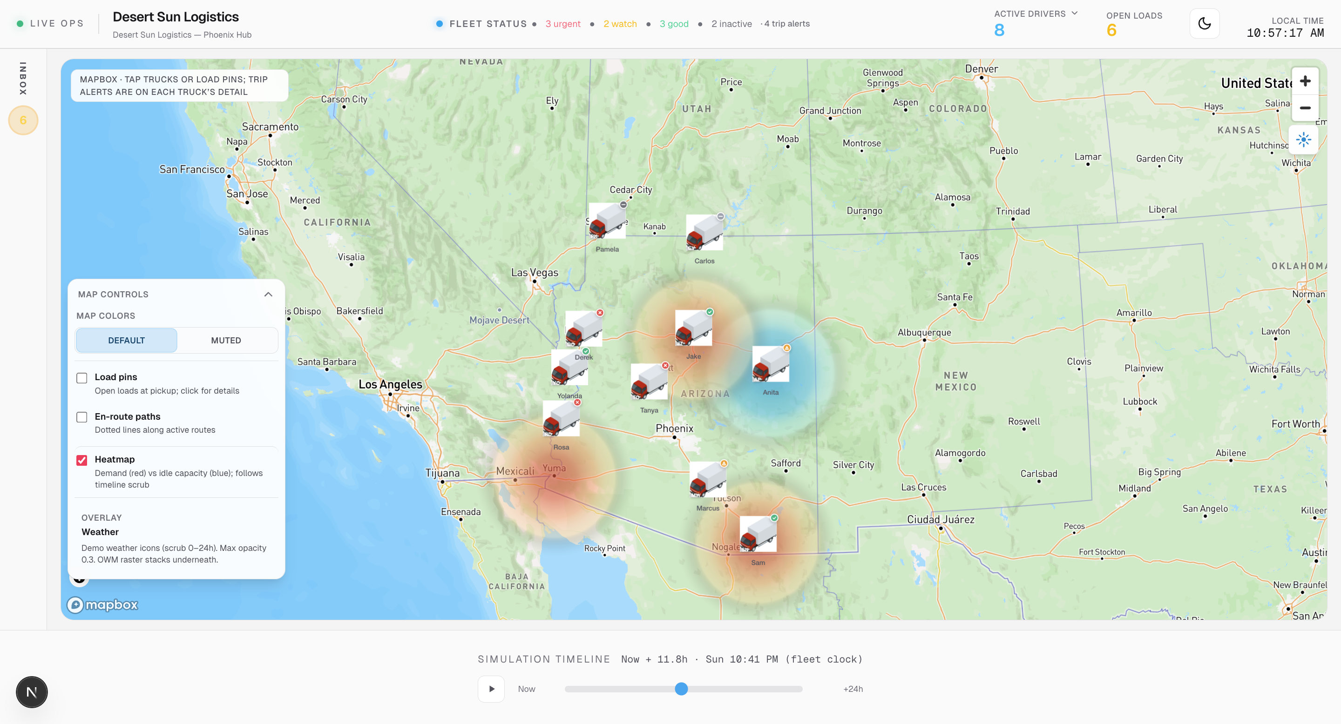The image size is (1341, 724).
Task: Switch map colors to Muted
Action: click(226, 341)
